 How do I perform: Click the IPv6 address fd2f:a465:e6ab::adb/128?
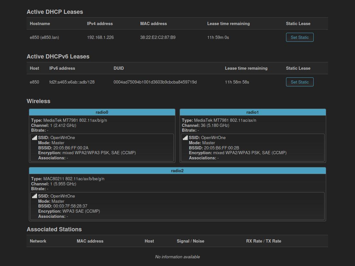[72, 82]
